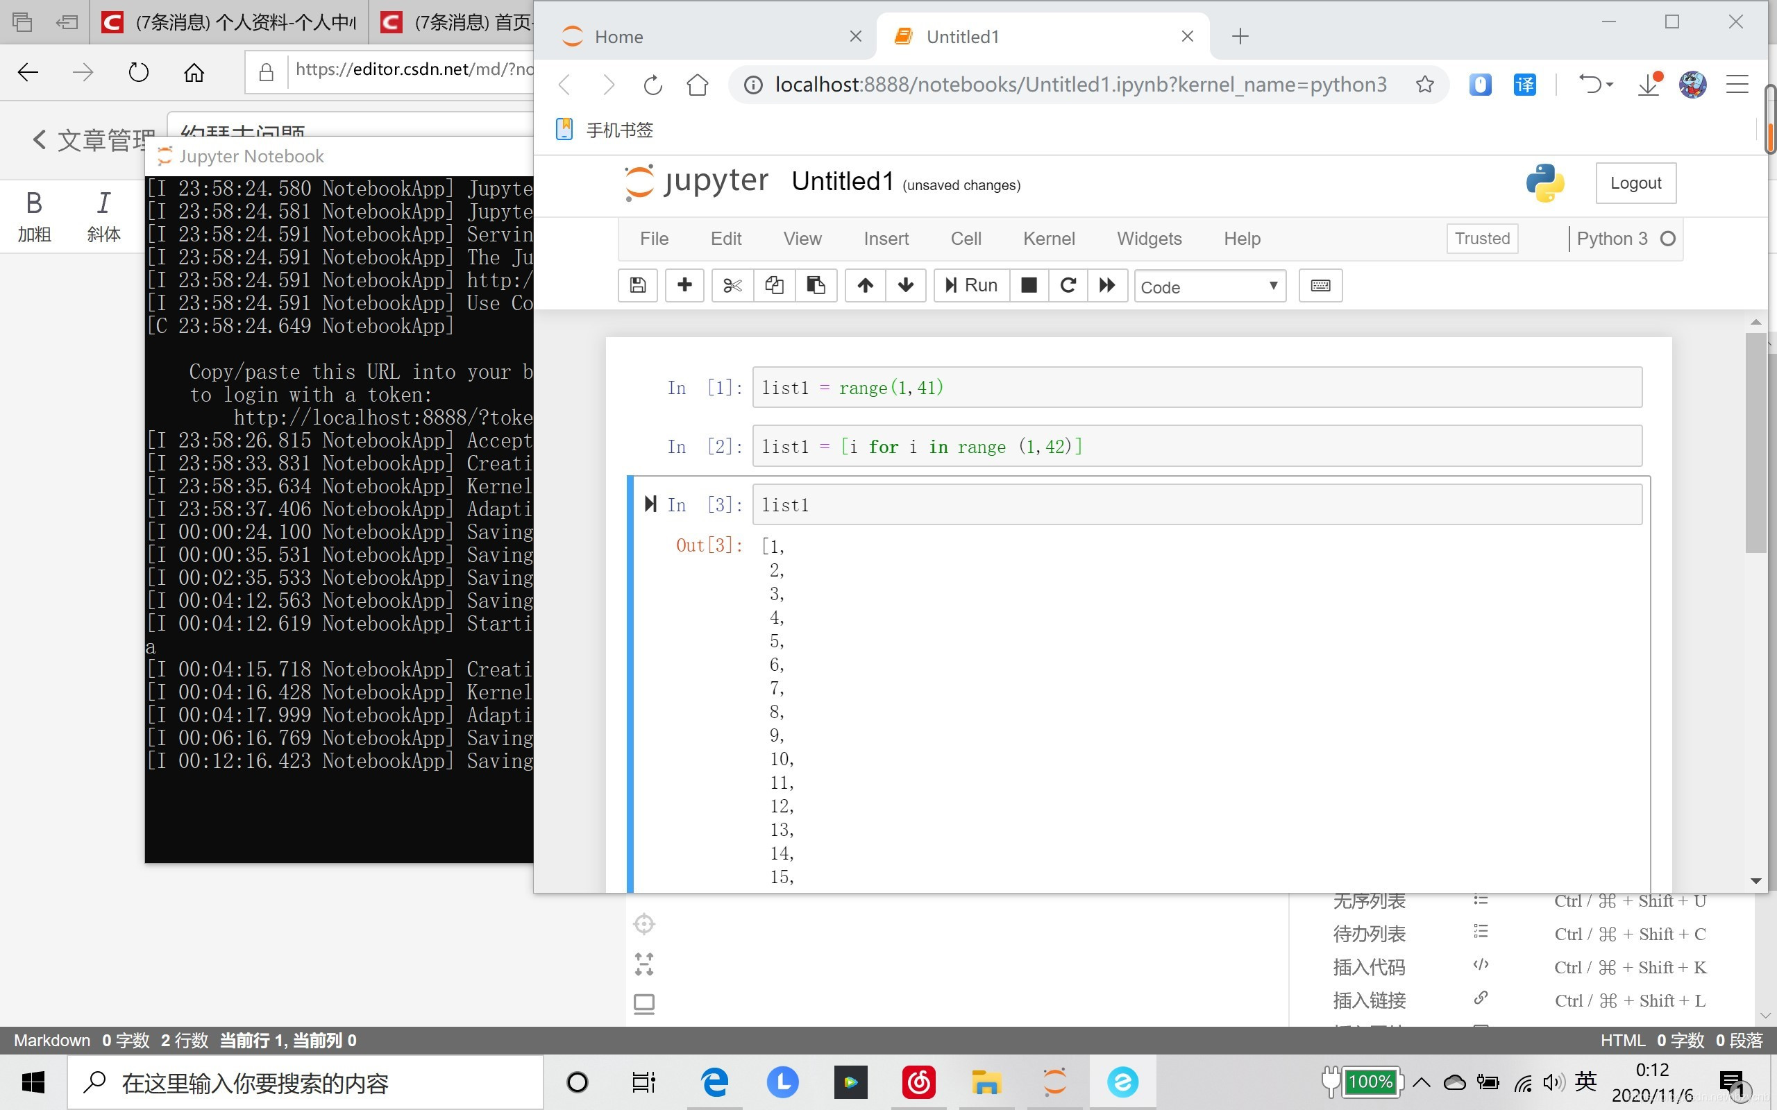Click into cell In [2] code input
This screenshot has height=1110, width=1777.
(1197, 445)
